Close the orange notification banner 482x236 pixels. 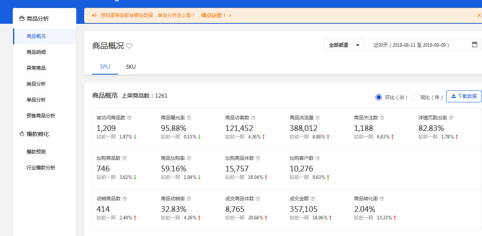tap(479, 15)
